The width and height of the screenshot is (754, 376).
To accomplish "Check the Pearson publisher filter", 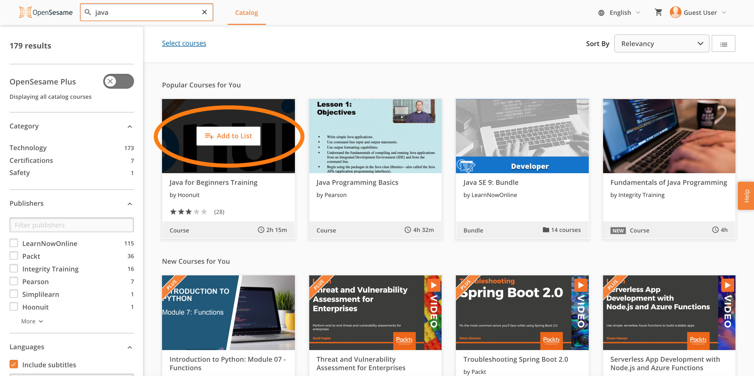I will click(x=14, y=281).
